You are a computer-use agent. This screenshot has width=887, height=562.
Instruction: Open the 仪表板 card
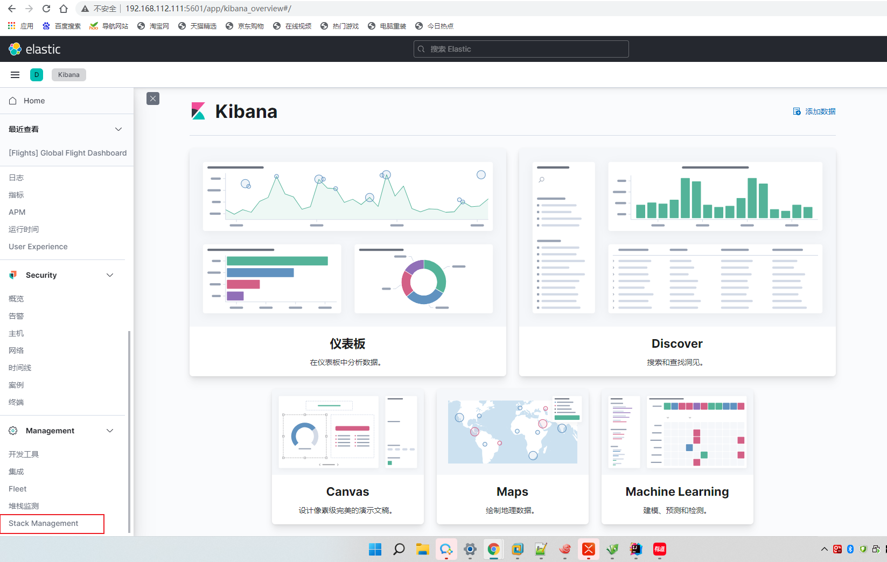click(348, 263)
